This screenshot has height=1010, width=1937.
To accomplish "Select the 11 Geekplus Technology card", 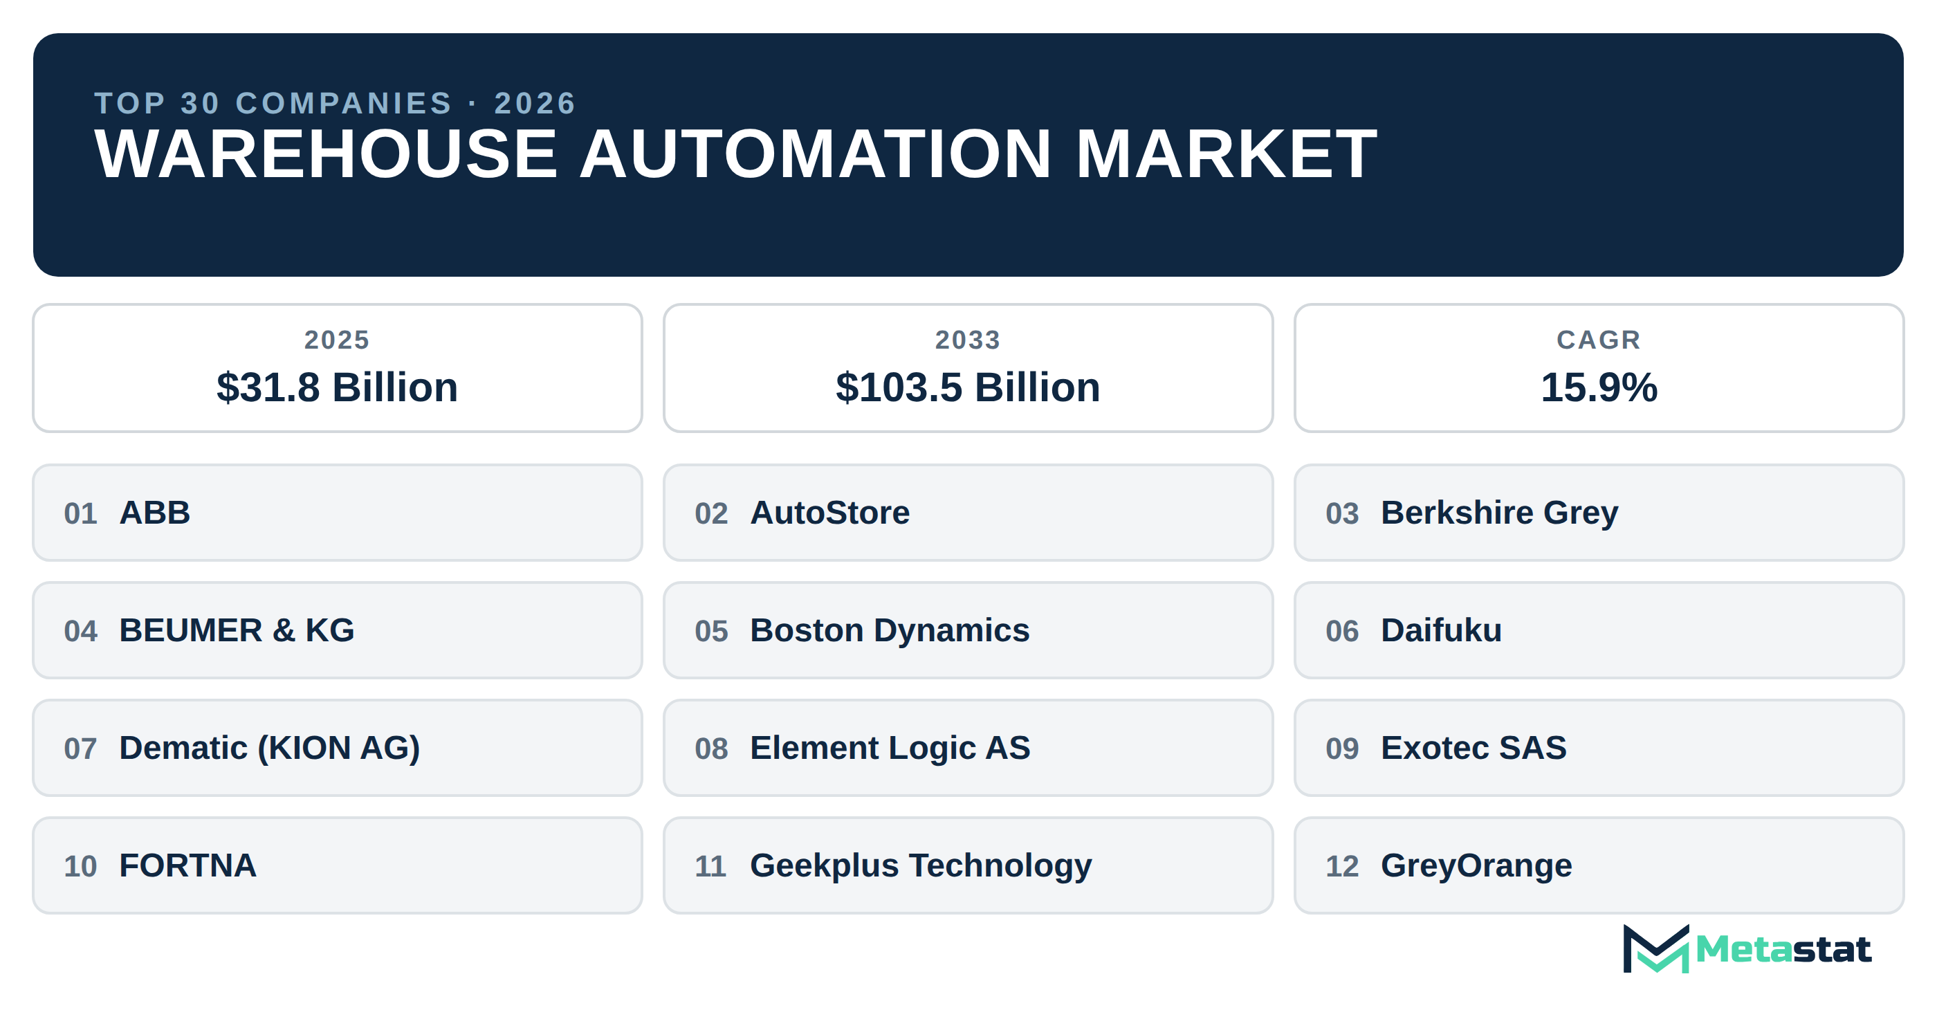I will pos(968,865).
